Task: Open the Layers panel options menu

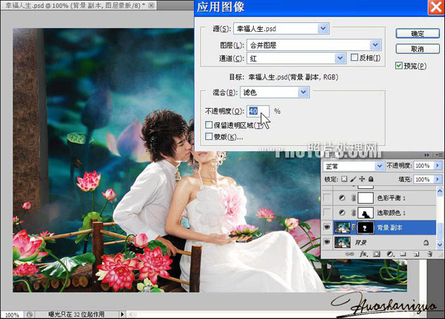Action: point(439,155)
